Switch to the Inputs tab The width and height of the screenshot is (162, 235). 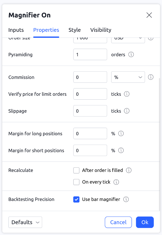coord(16,30)
